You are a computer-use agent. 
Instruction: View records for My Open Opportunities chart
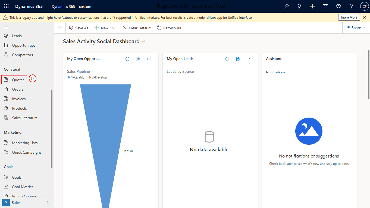tap(138, 59)
